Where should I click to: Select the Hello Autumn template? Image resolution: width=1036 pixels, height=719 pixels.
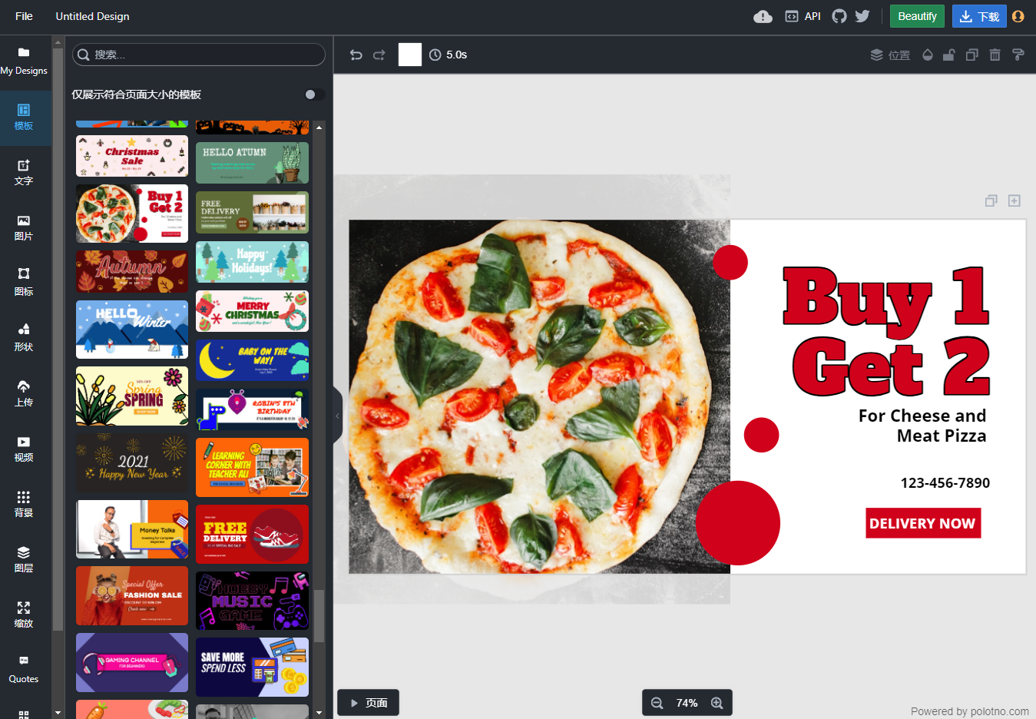(x=252, y=163)
